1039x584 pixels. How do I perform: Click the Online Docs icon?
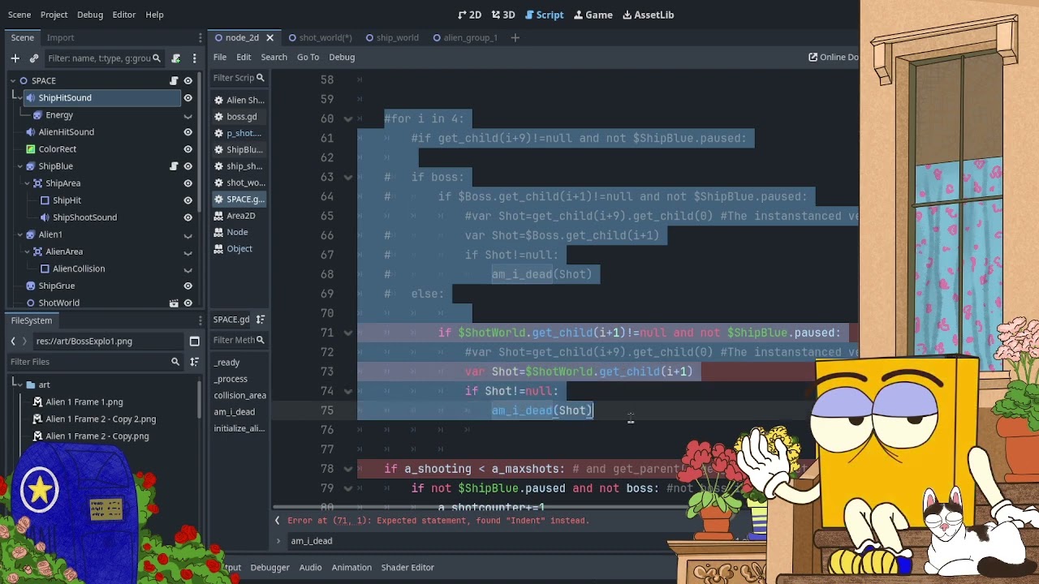pos(813,58)
